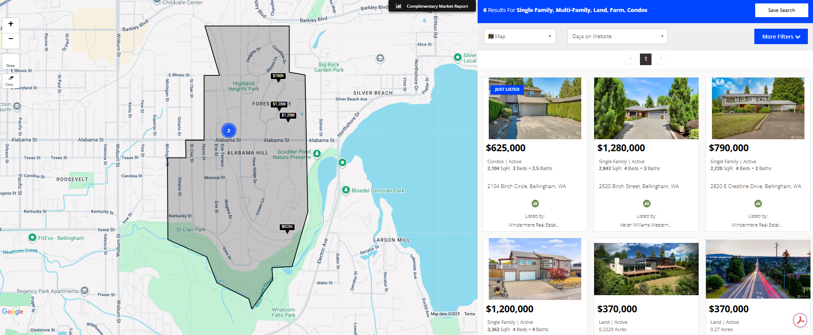The width and height of the screenshot is (813, 335).
Task: Open the $1.20M map price marker
Action: pos(288,117)
